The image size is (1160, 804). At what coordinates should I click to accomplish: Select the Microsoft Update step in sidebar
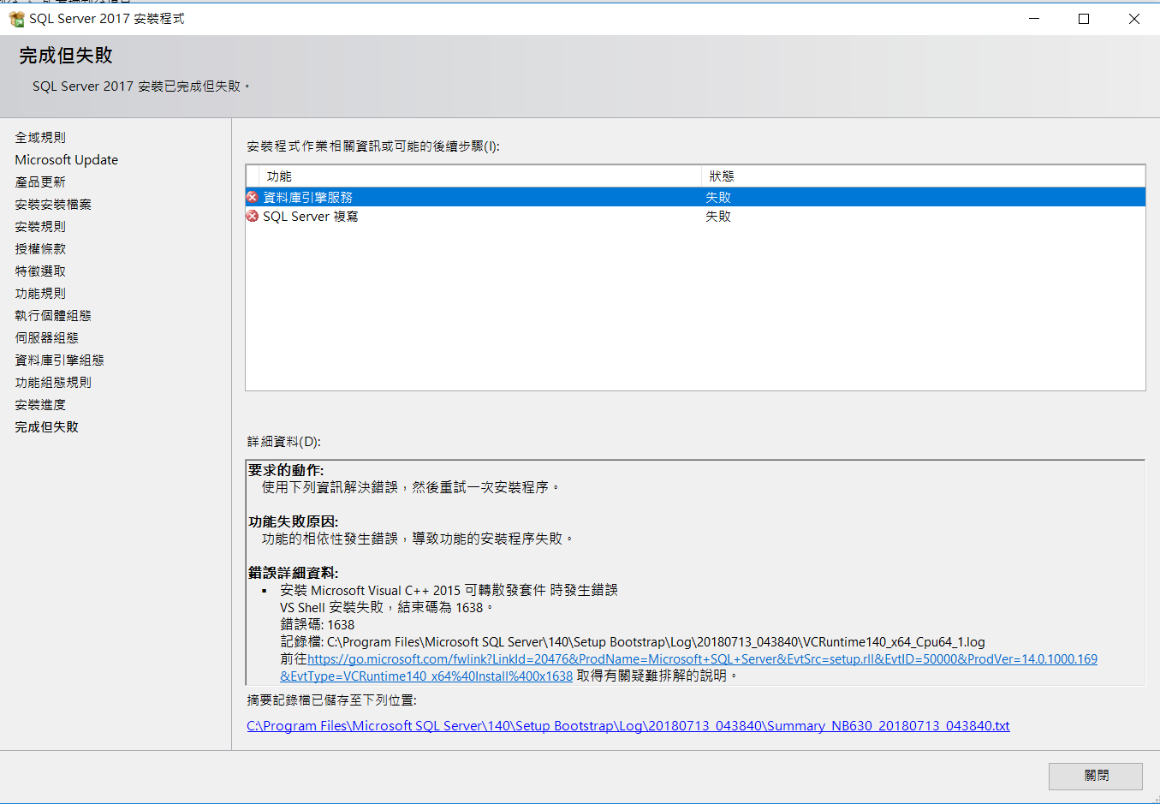tap(67, 159)
